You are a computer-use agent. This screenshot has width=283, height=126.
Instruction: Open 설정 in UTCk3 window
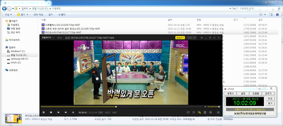point(243,94)
